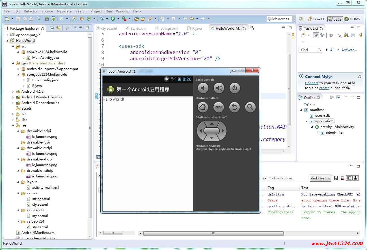This screenshot has width=367, height=250.
Task: Open the Navigate menu
Action: pyautogui.click(x=64, y=11)
